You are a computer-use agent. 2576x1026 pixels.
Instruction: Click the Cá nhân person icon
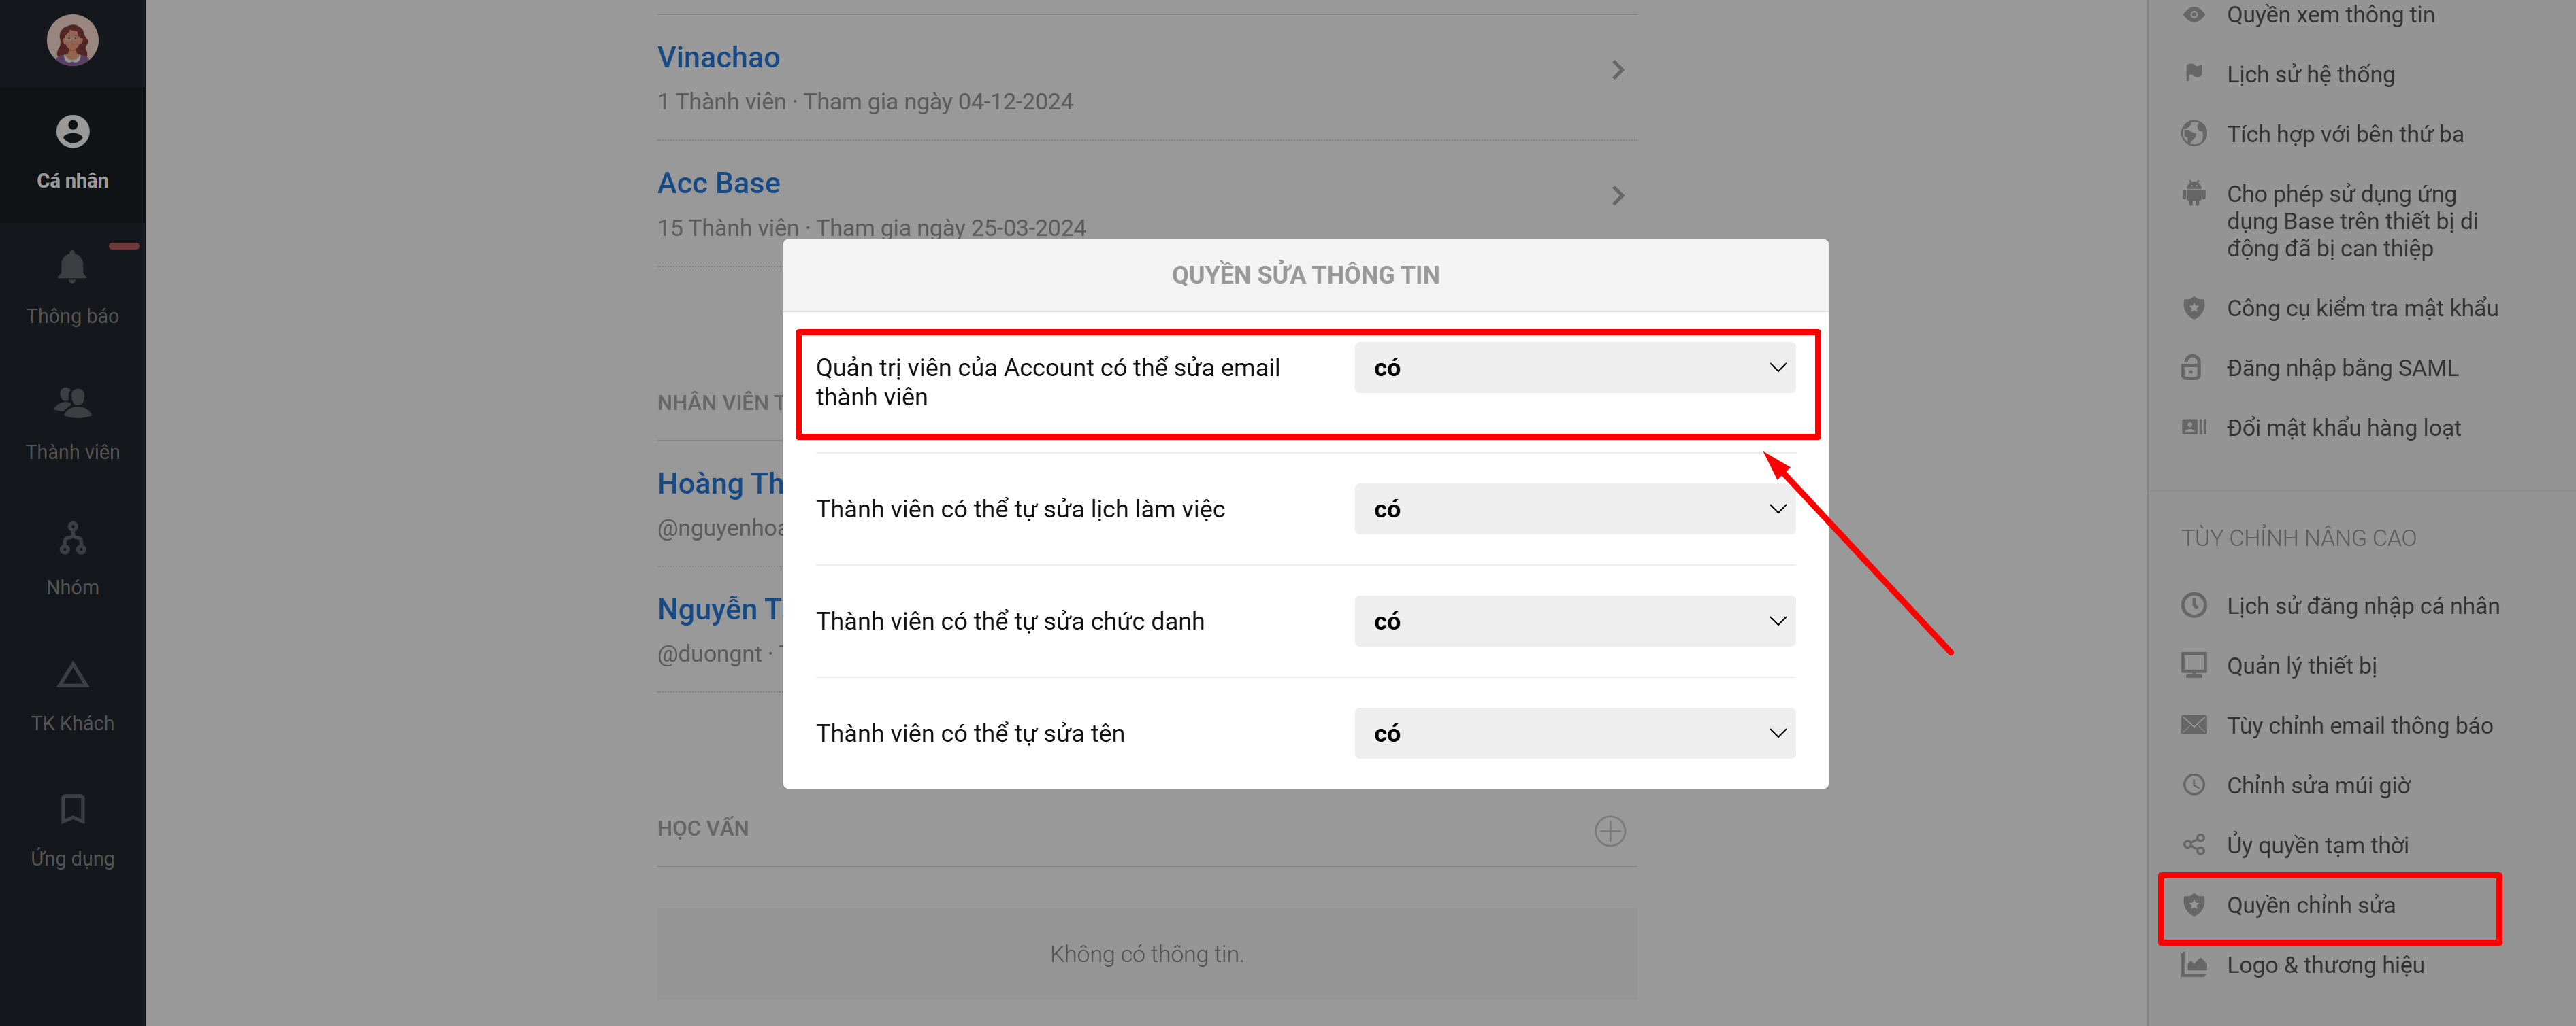[x=72, y=132]
